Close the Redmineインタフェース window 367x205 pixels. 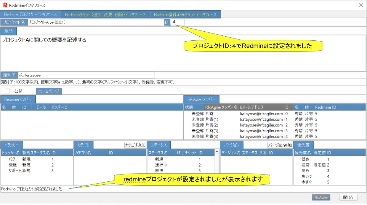[361, 5]
